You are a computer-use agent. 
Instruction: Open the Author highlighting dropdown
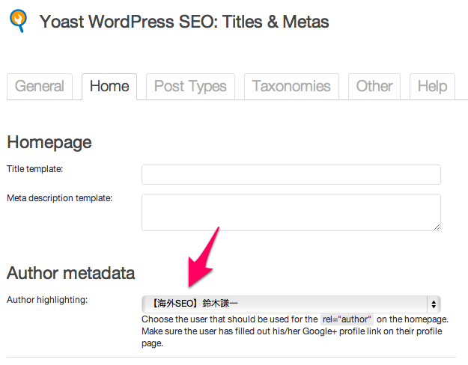point(291,304)
